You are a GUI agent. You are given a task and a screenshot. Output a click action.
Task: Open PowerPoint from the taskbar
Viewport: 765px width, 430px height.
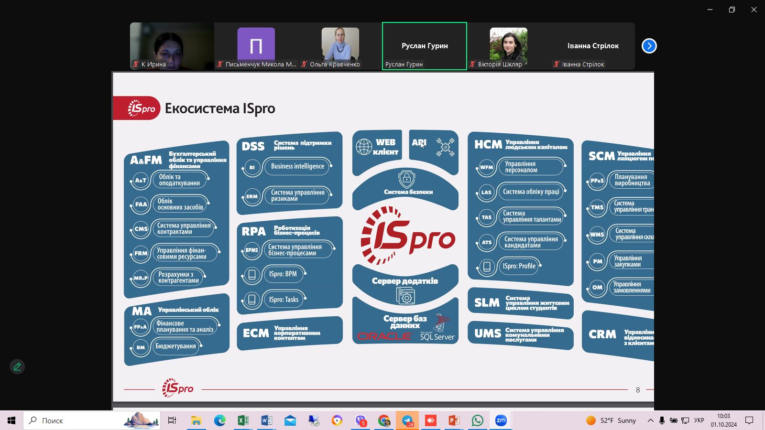(x=454, y=420)
